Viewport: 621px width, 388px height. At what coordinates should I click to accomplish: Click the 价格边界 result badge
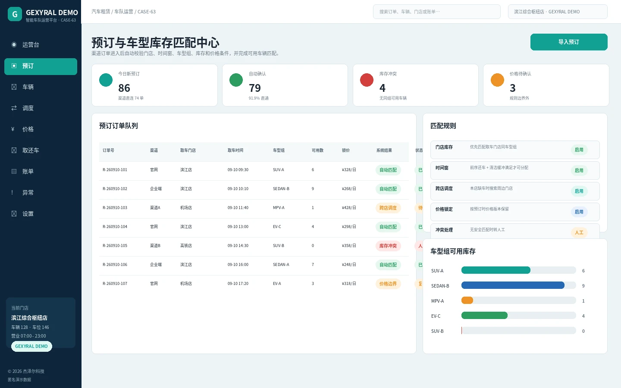pyautogui.click(x=388, y=284)
